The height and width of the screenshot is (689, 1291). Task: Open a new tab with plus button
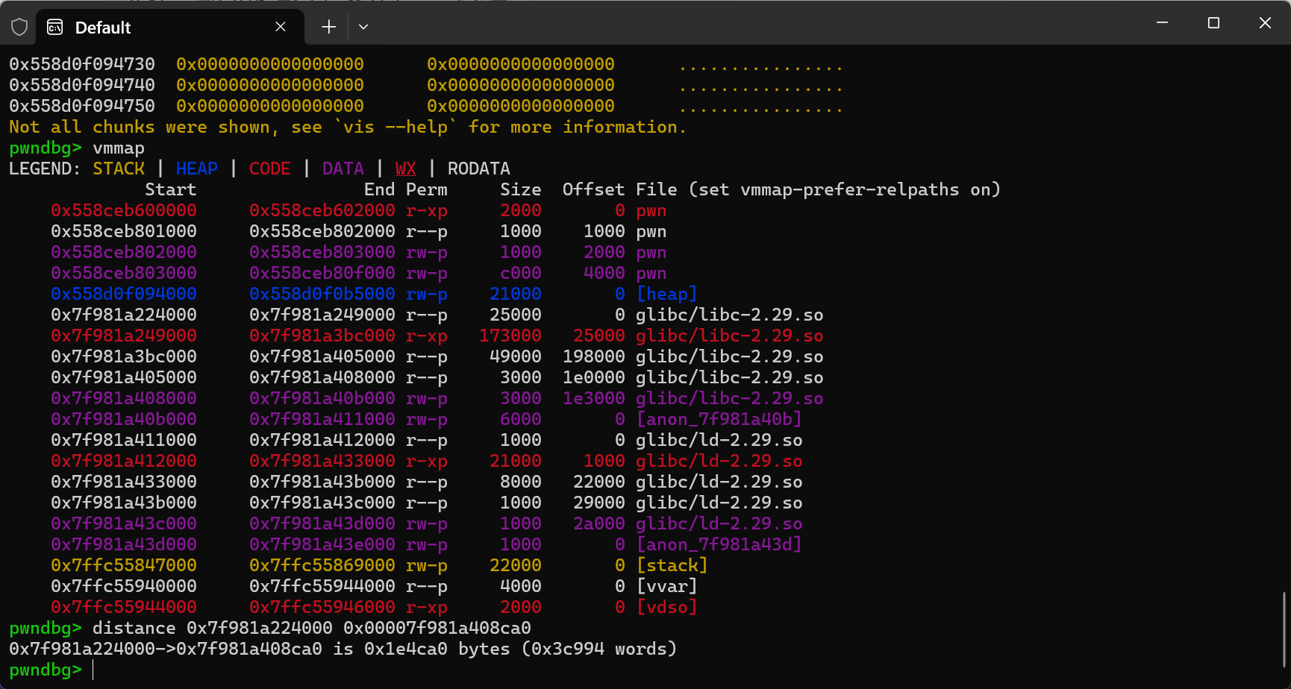pos(328,27)
